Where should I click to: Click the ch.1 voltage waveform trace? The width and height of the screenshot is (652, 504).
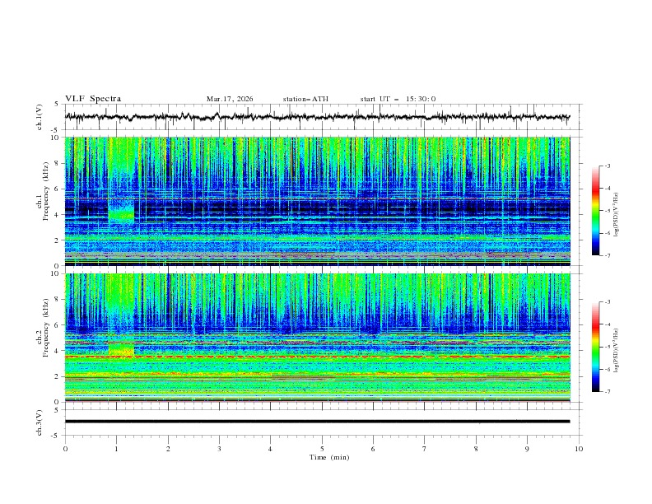coord(317,117)
